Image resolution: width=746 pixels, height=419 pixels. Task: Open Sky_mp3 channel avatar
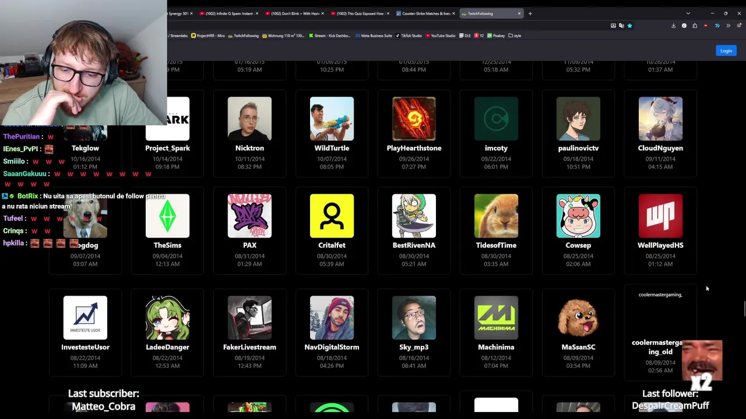point(414,318)
